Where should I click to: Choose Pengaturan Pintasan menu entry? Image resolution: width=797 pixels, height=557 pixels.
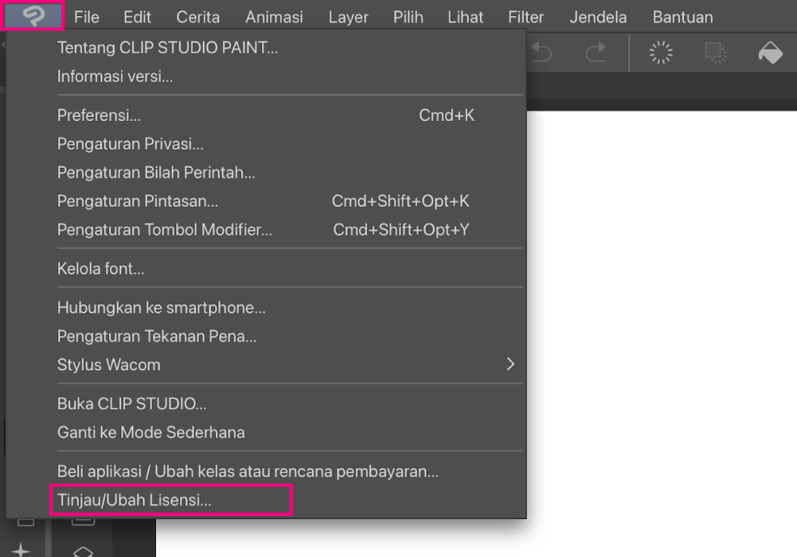(137, 201)
